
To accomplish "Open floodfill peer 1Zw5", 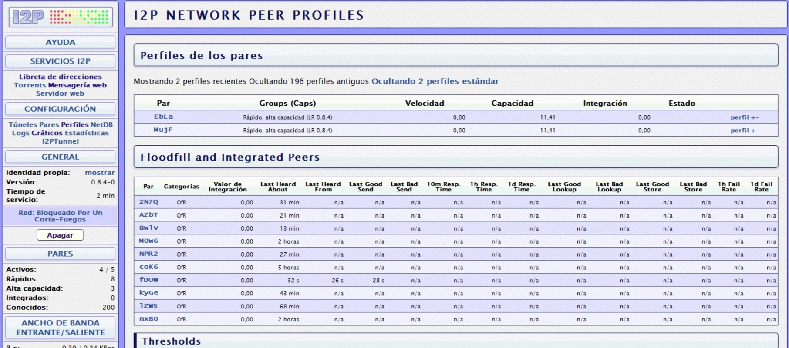I will click(148, 306).
